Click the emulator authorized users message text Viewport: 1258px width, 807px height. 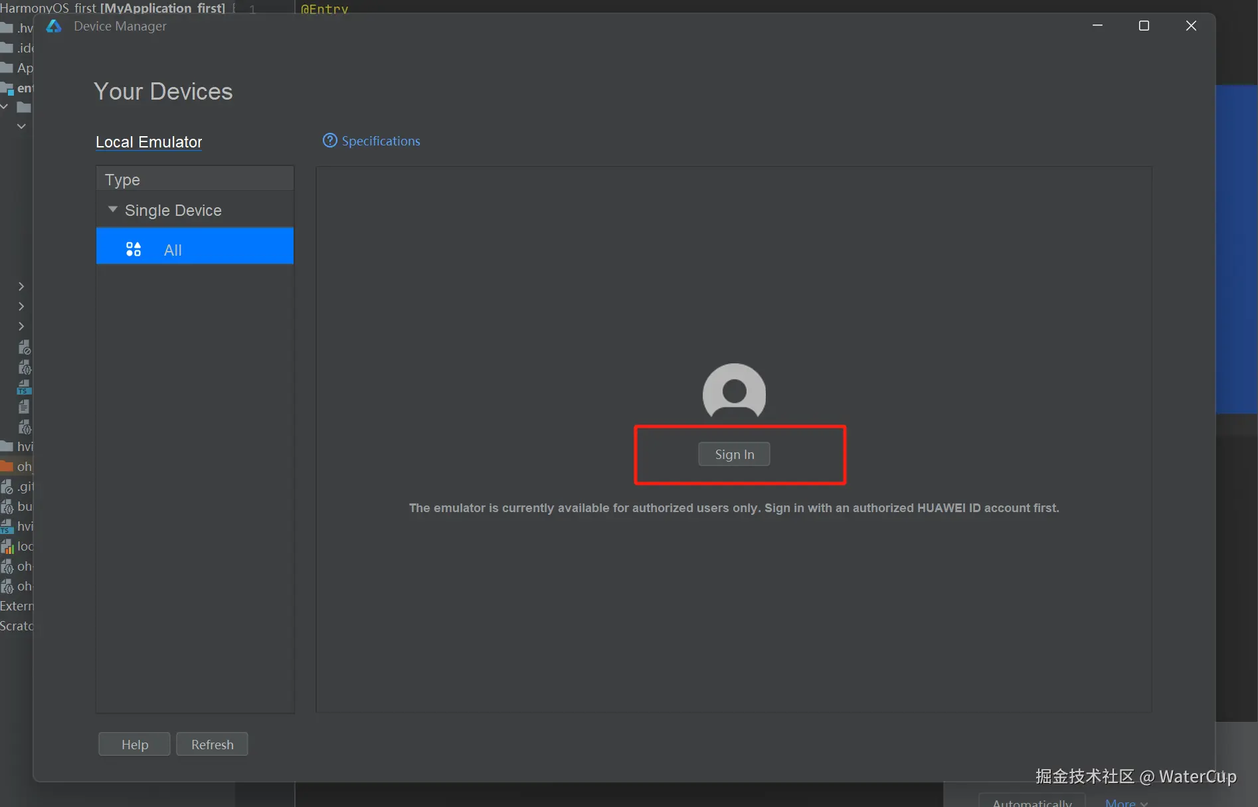coord(734,508)
